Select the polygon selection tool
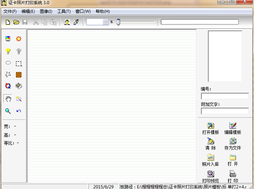The width and height of the screenshot is (254, 189). click(x=8, y=74)
